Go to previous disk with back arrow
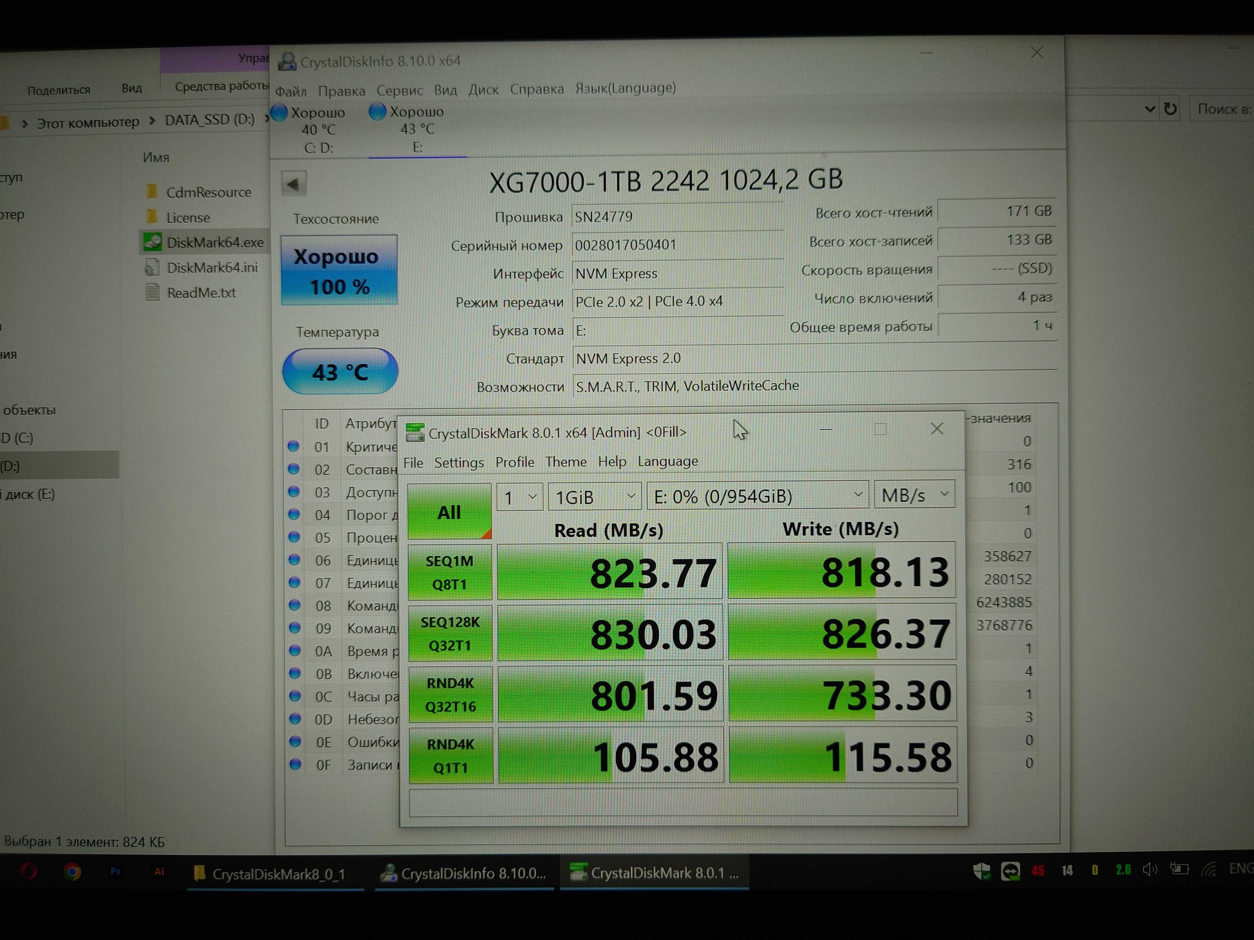1254x940 pixels. pyautogui.click(x=294, y=184)
